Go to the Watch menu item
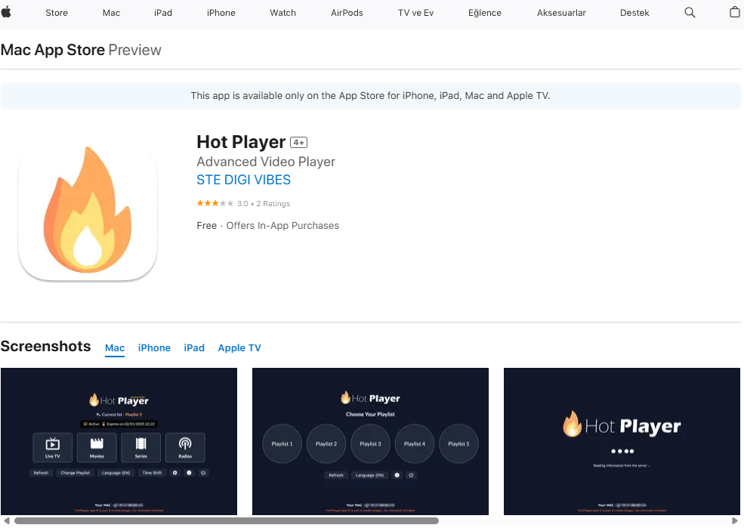 [x=282, y=13]
